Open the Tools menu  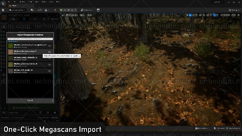pyautogui.click(x=30, y=2)
